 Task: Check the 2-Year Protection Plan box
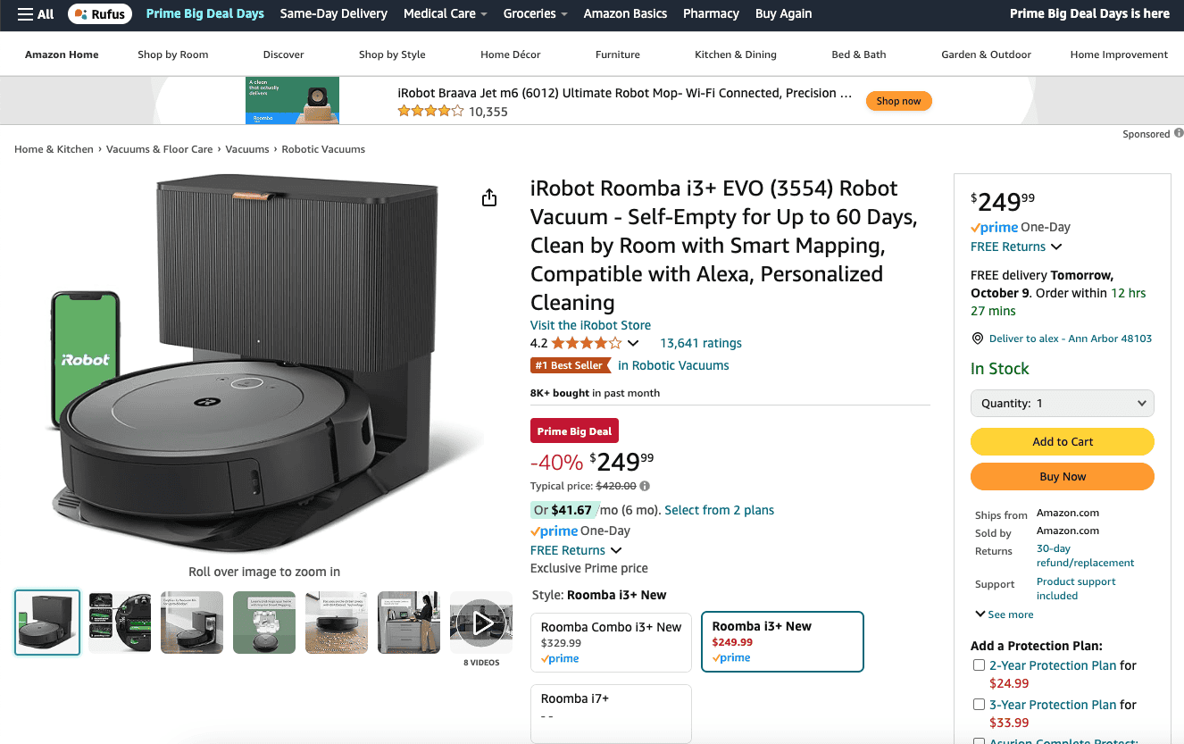pyautogui.click(x=979, y=665)
